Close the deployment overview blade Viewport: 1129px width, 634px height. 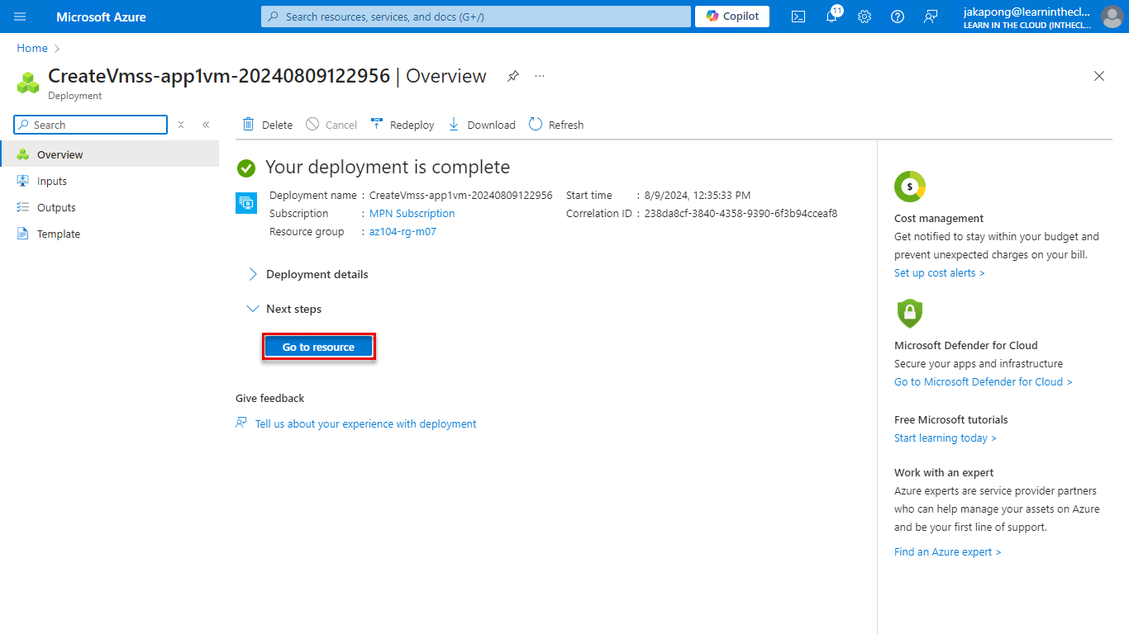[1099, 76]
